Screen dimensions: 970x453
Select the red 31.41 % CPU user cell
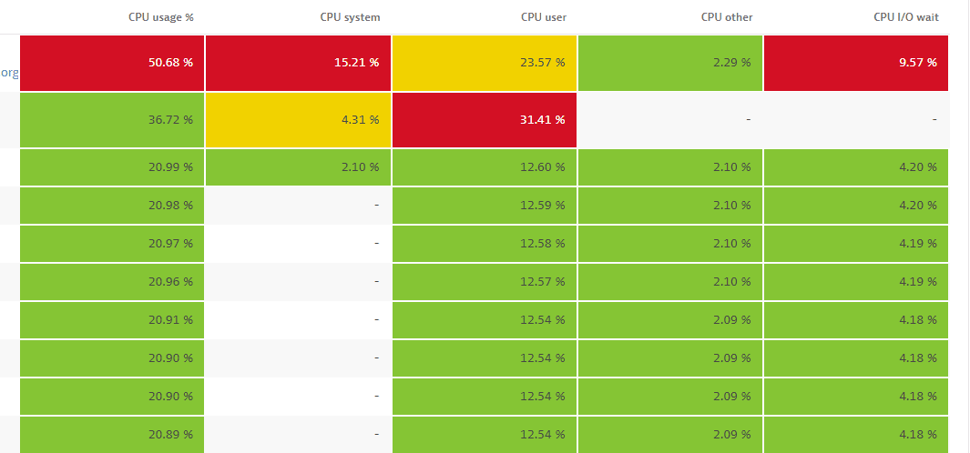pos(485,119)
